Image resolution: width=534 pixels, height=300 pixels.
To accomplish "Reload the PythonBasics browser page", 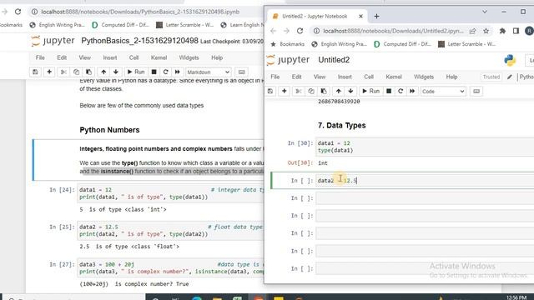I will point(18,12).
